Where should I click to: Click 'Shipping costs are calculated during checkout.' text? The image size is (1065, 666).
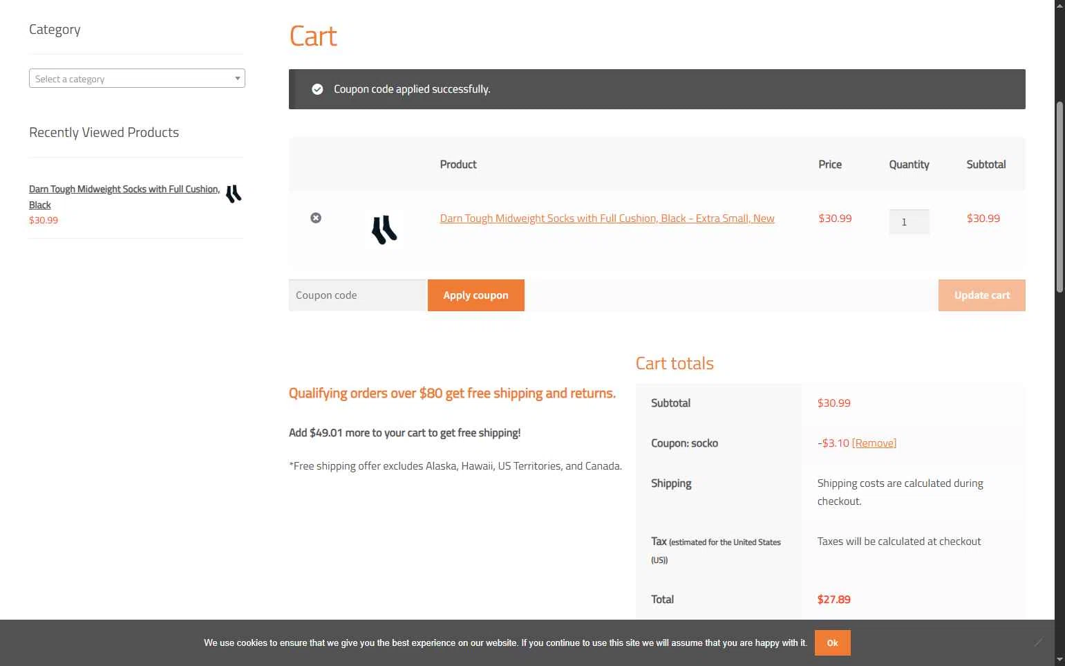900,492
